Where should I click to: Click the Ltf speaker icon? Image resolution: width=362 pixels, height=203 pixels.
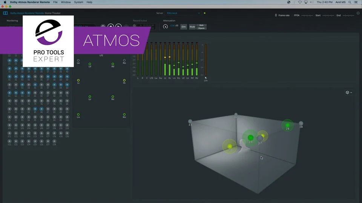point(90,64)
